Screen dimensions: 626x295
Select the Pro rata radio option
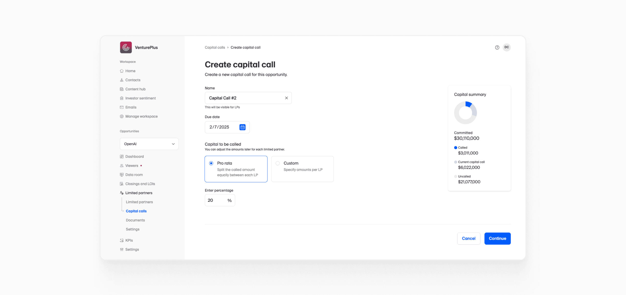pyautogui.click(x=211, y=163)
